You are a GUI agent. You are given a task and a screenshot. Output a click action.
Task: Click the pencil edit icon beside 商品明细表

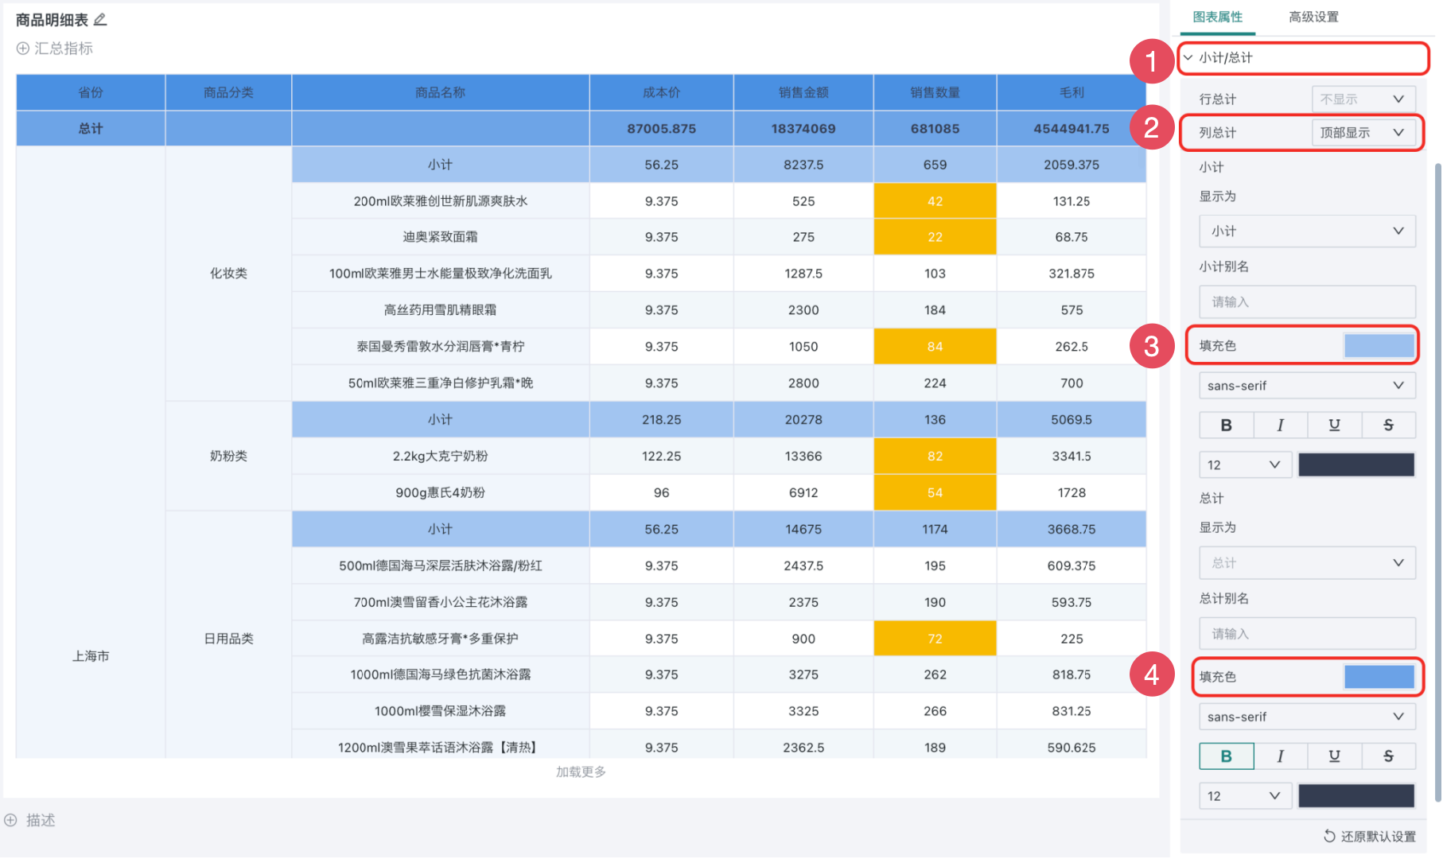point(100,20)
